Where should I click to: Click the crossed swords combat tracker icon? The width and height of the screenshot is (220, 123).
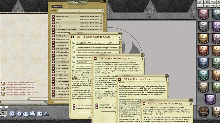(200, 2)
